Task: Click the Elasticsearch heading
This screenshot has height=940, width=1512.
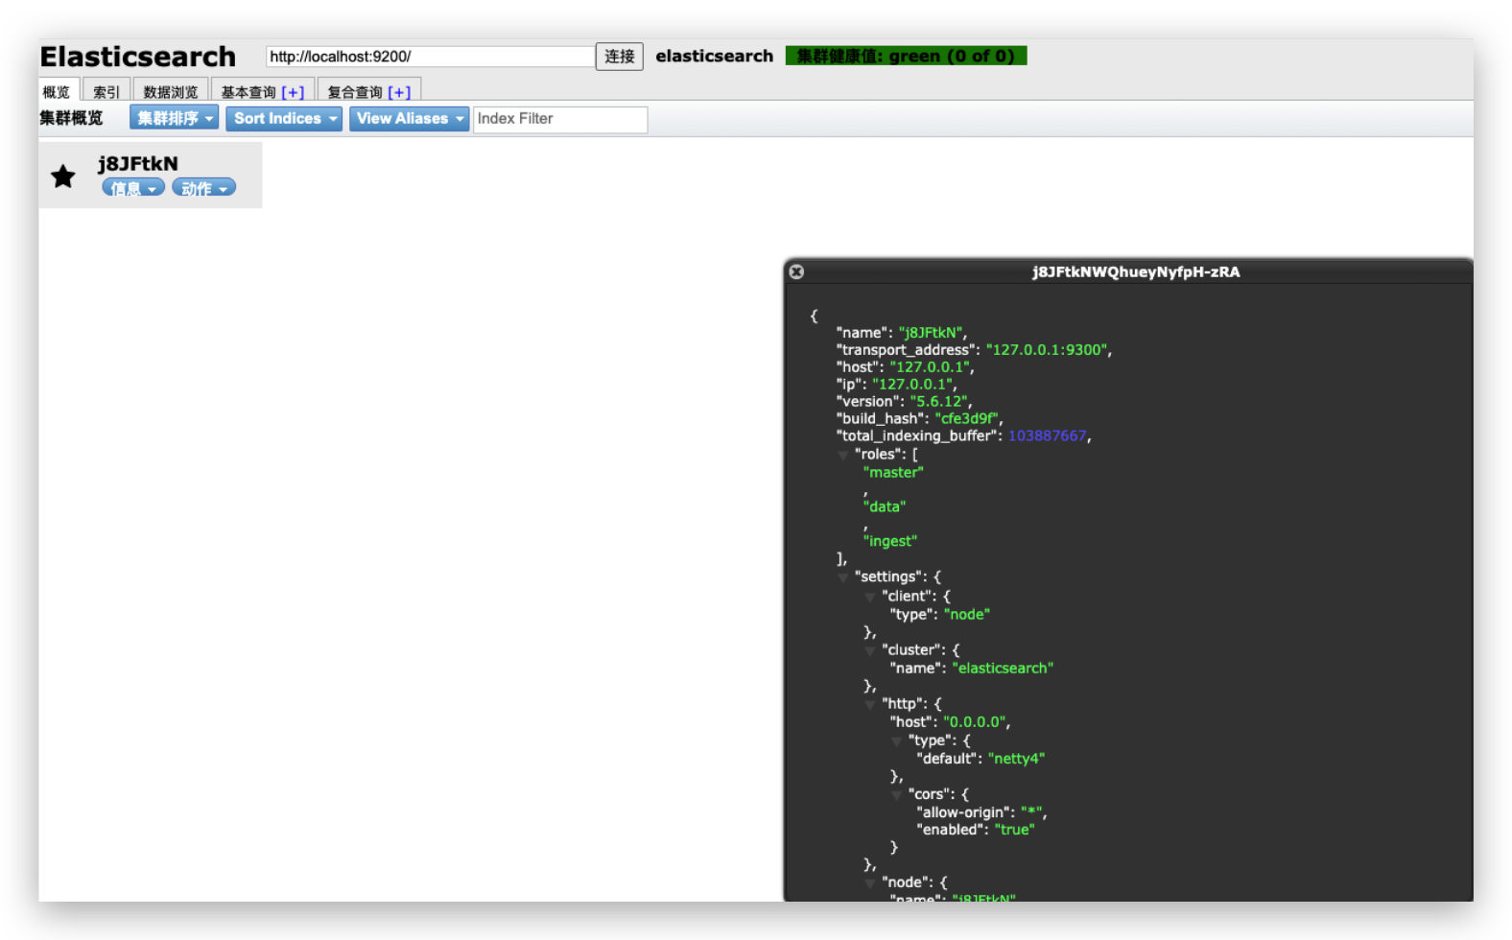Action: (138, 57)
